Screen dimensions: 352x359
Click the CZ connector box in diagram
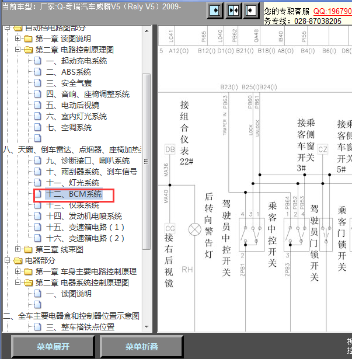click(323, 149)
